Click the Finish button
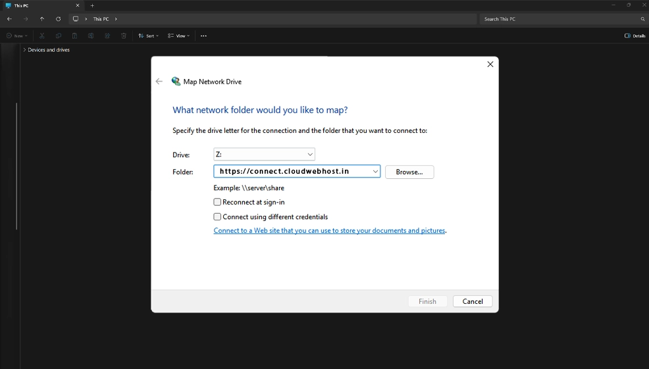 pyautogui.click(x=428, y=301)
